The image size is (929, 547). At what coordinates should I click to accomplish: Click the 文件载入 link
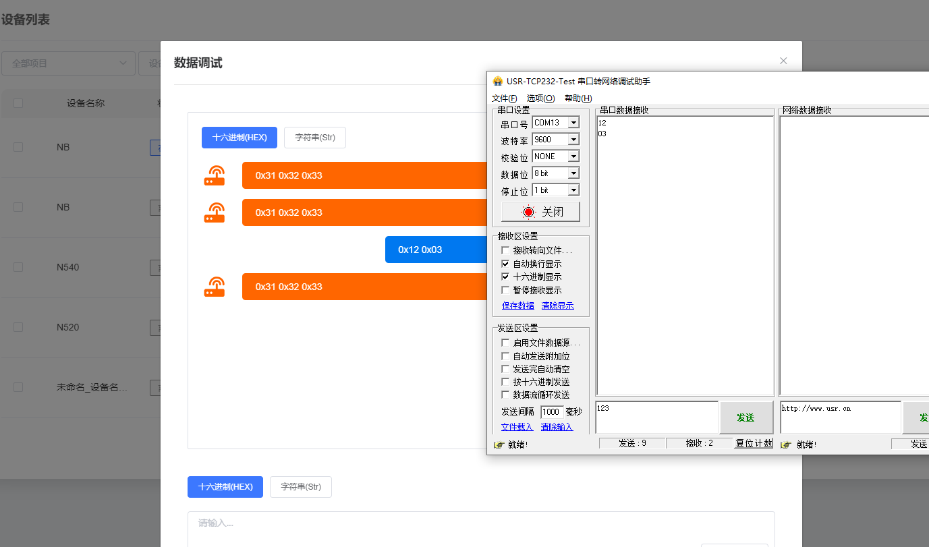click(x=517, y=427)
